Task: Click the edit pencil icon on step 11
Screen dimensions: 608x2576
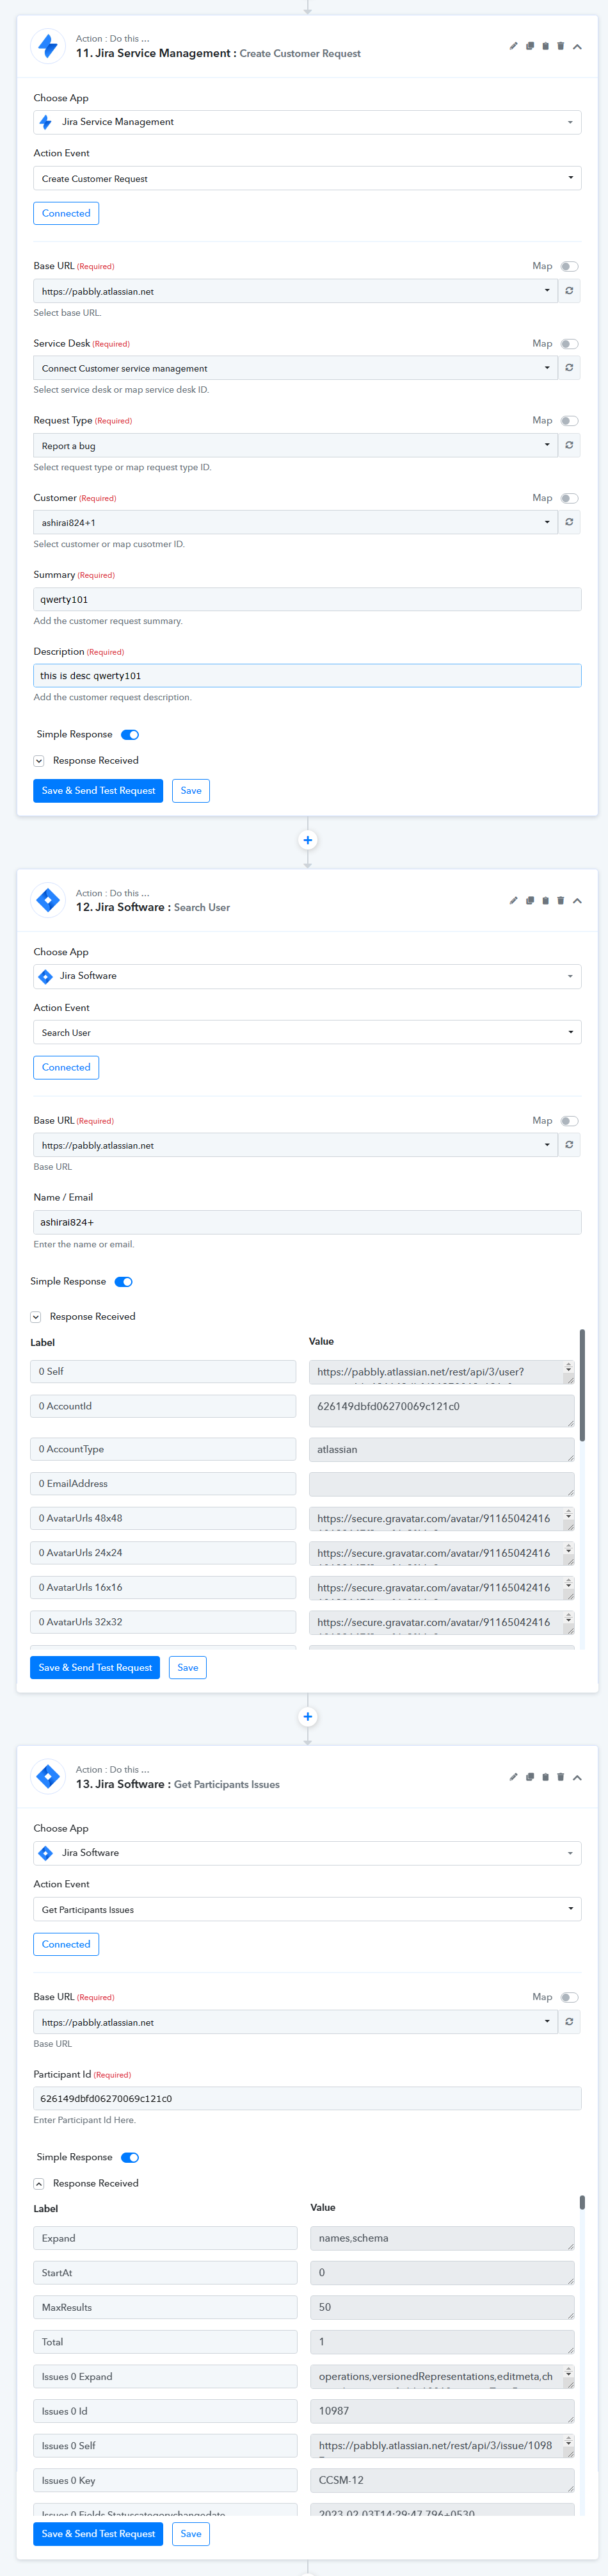Action: (x=513, y=46)
